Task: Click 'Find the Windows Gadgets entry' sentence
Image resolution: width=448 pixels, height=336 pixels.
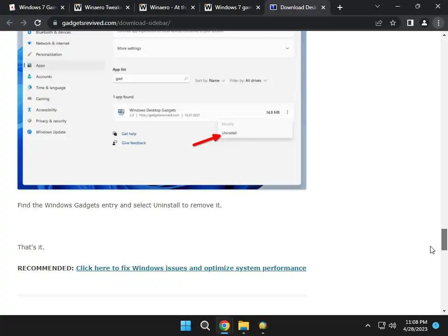Action: coord(119,205)
